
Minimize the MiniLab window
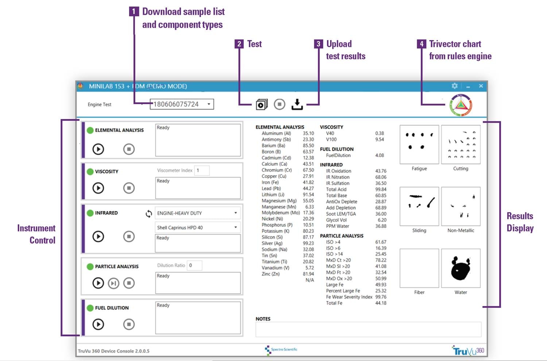pyautogui.click(x=468, y=86)
